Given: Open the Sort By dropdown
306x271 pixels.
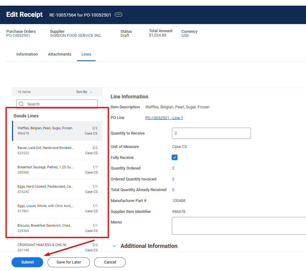Looking at the screenshot, I should coord(84,92).
